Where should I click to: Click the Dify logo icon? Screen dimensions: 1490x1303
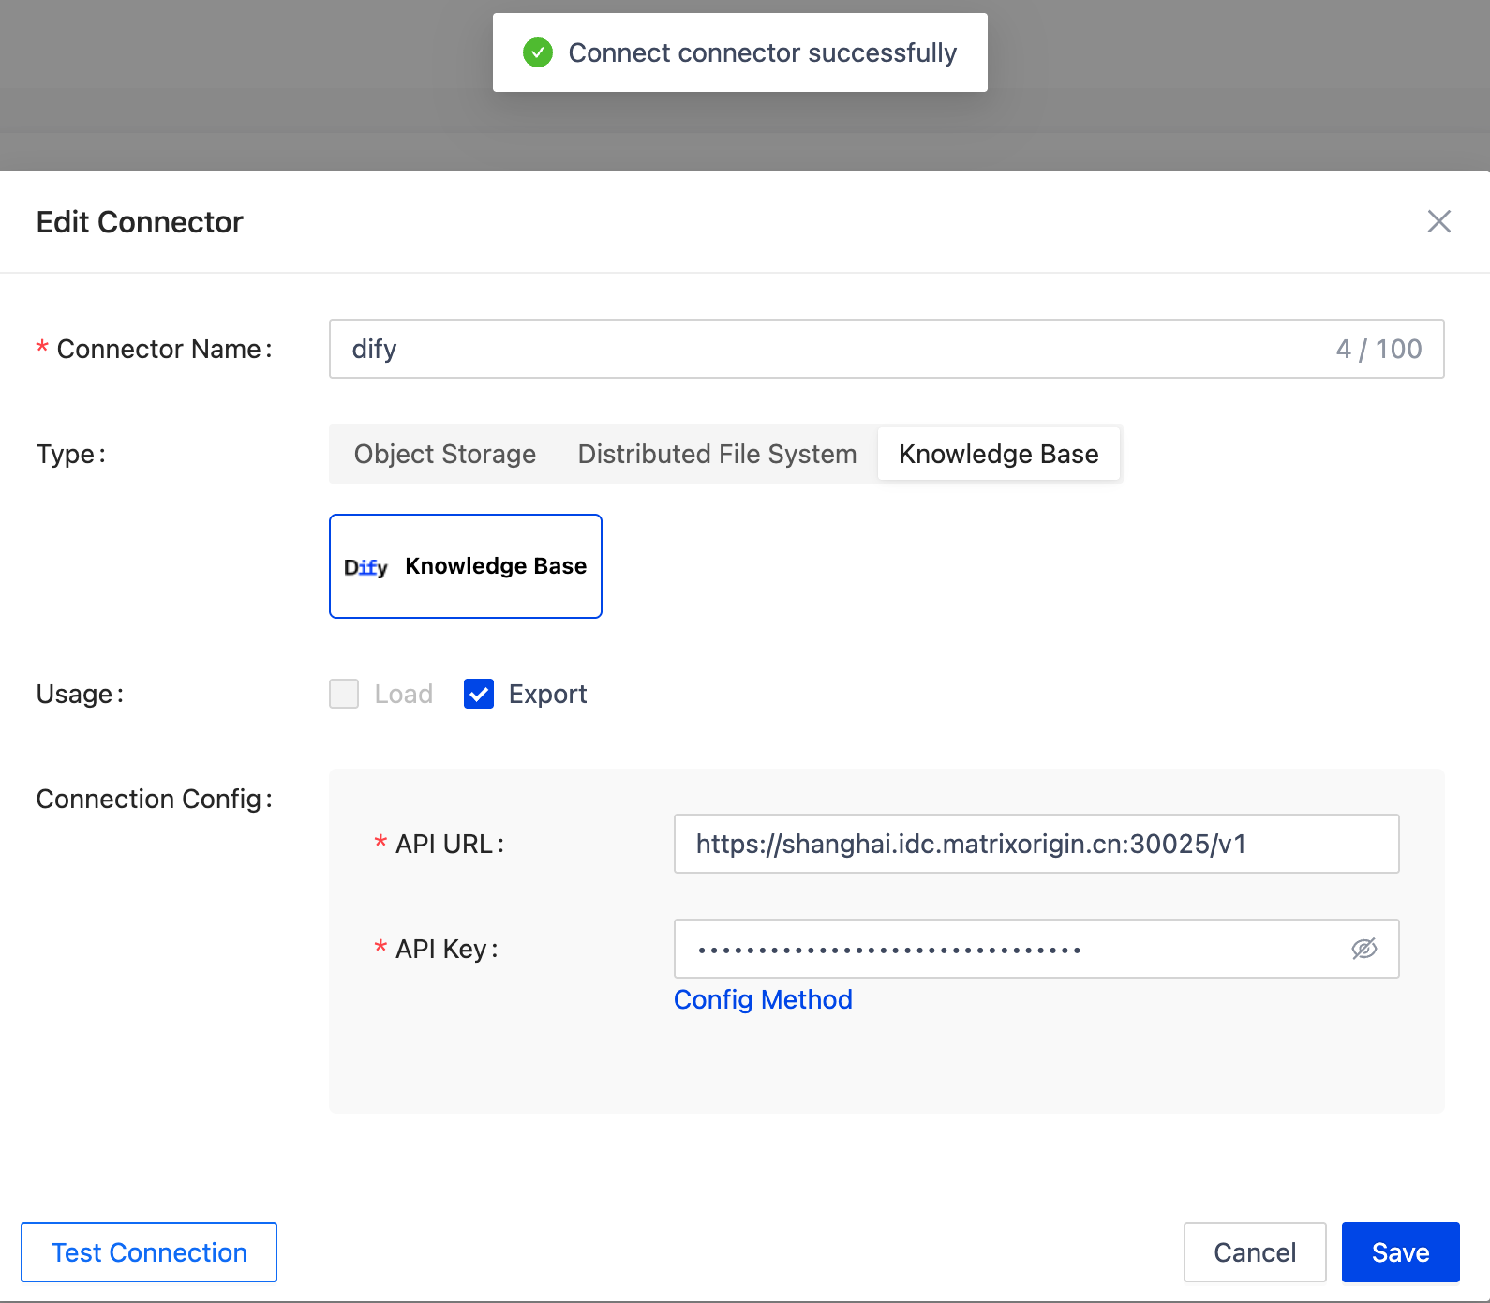pyautogui.click(x=365, y=567)
